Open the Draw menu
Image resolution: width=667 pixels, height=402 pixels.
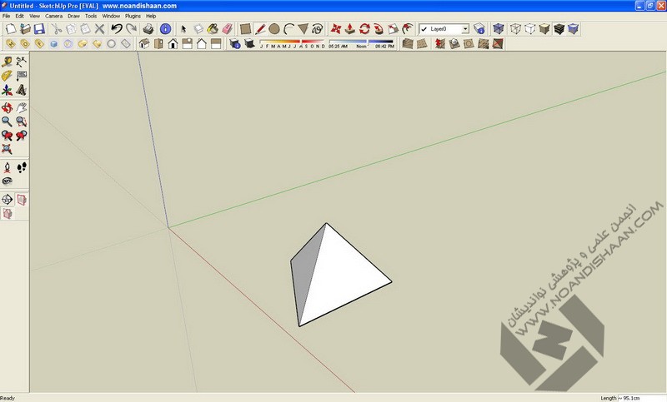73,16
